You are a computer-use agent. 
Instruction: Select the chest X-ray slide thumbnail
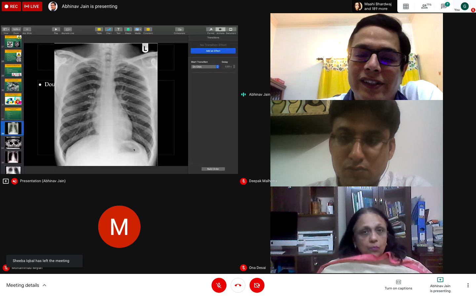(13, 128)
